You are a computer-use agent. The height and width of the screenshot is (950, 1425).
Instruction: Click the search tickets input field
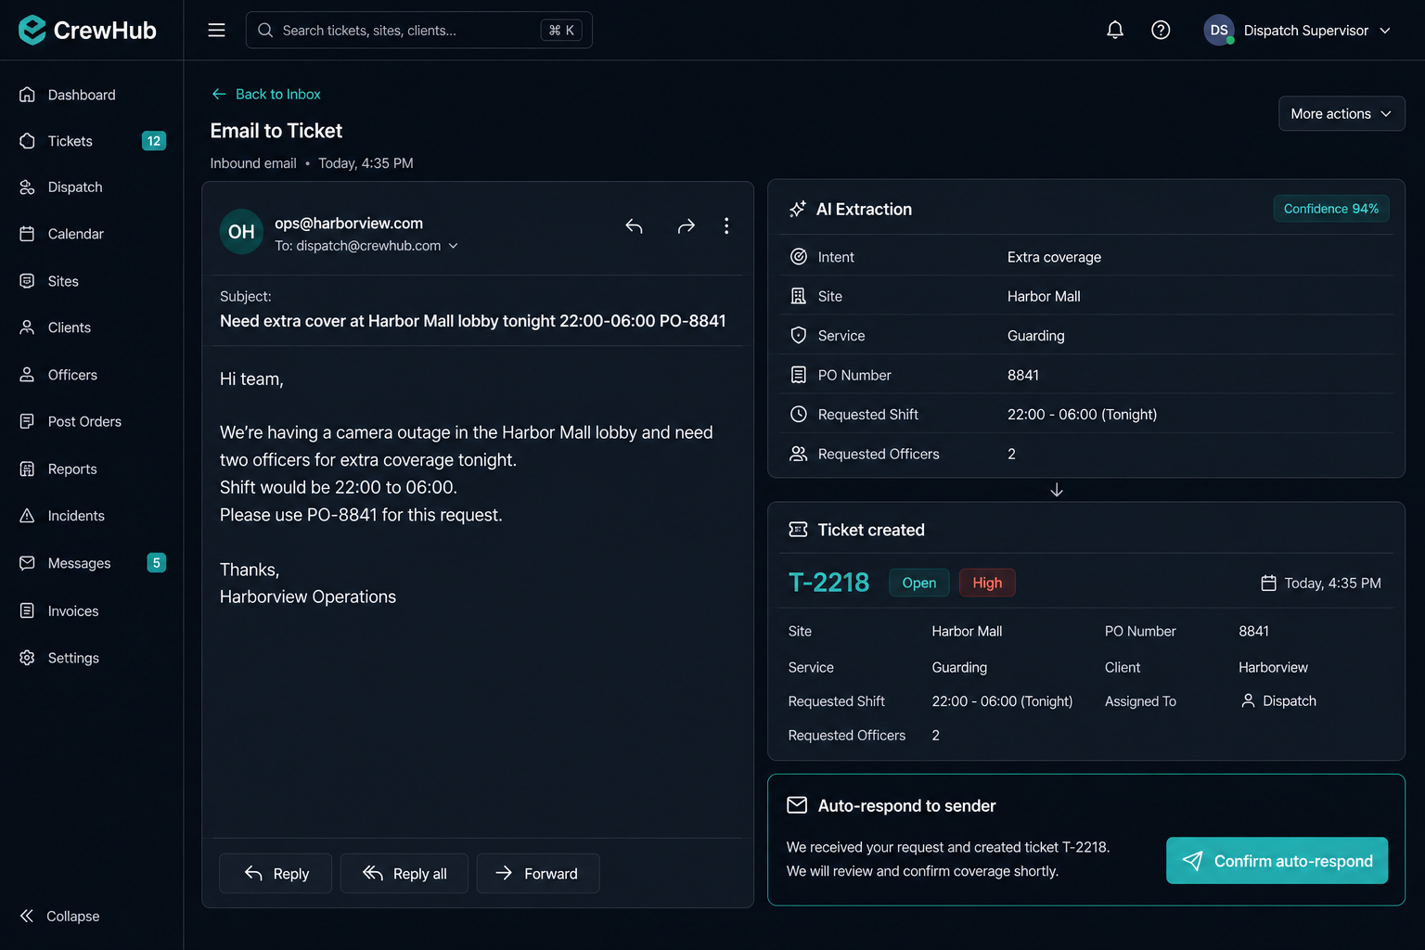pyautogui.click(x=419, y=30)
